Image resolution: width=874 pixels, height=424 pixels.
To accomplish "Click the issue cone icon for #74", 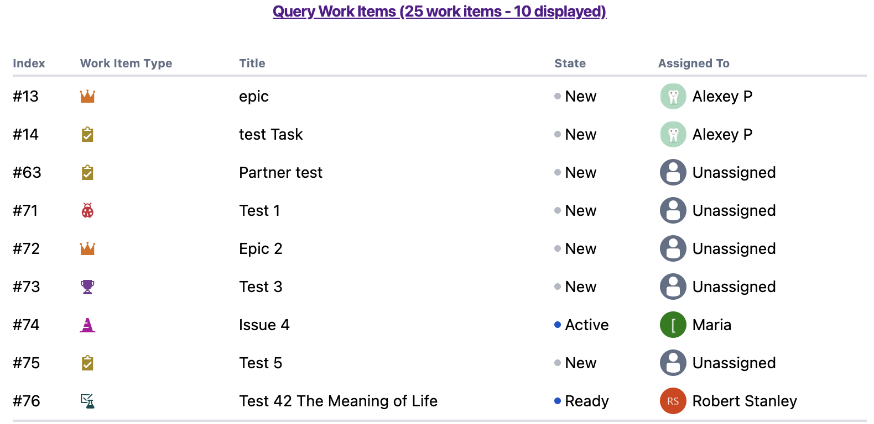I will pyautogui.click(x=87, y=325).
